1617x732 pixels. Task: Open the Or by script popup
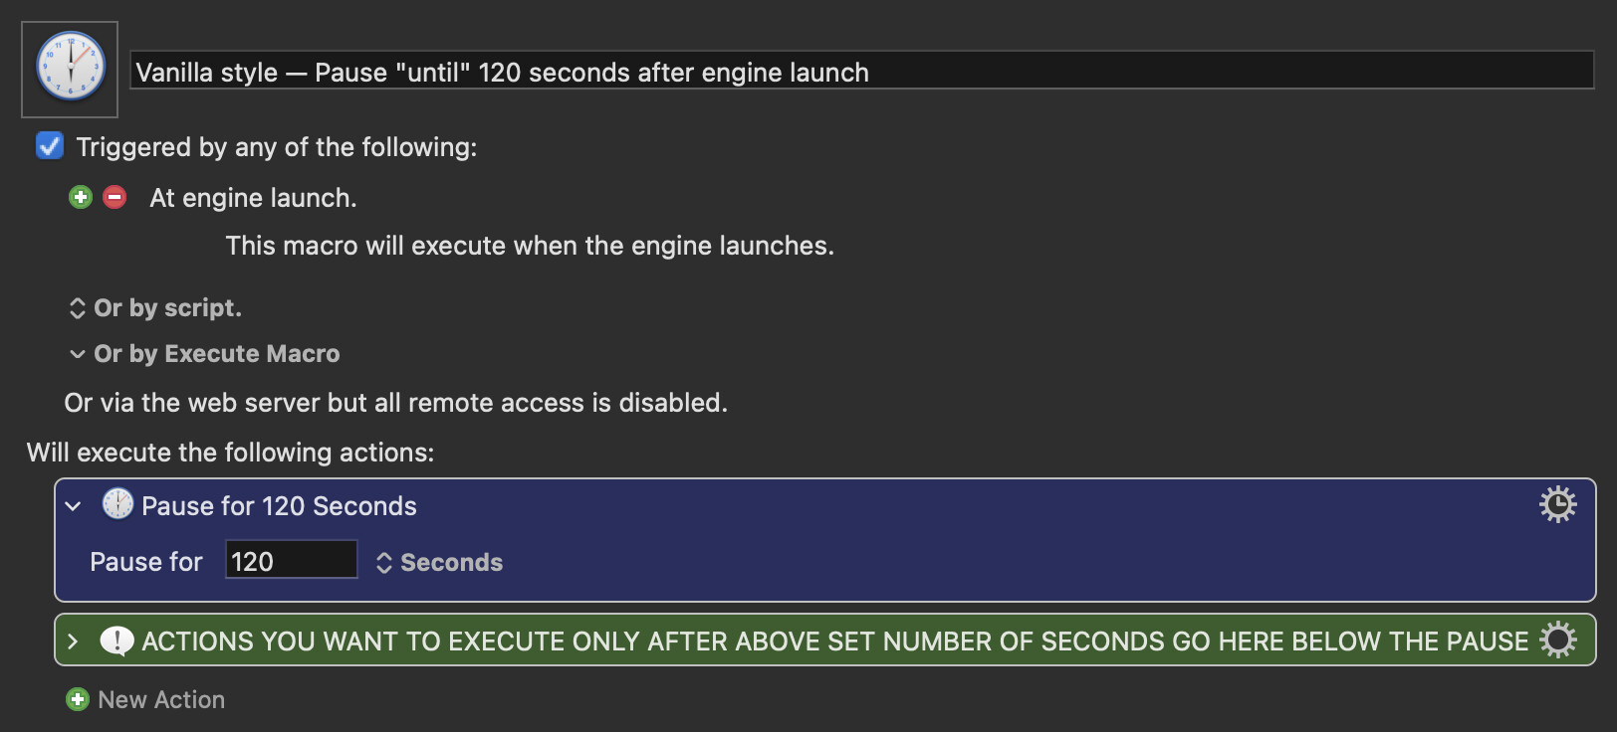tap(155, 308)
